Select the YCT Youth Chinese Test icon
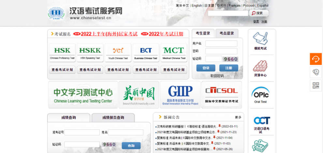The width and height of the screenshot is (323, 153). point(118,53)
